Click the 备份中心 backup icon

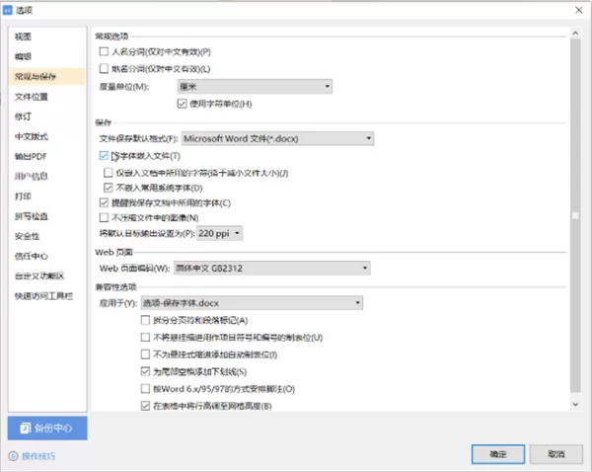pos(26,428)
